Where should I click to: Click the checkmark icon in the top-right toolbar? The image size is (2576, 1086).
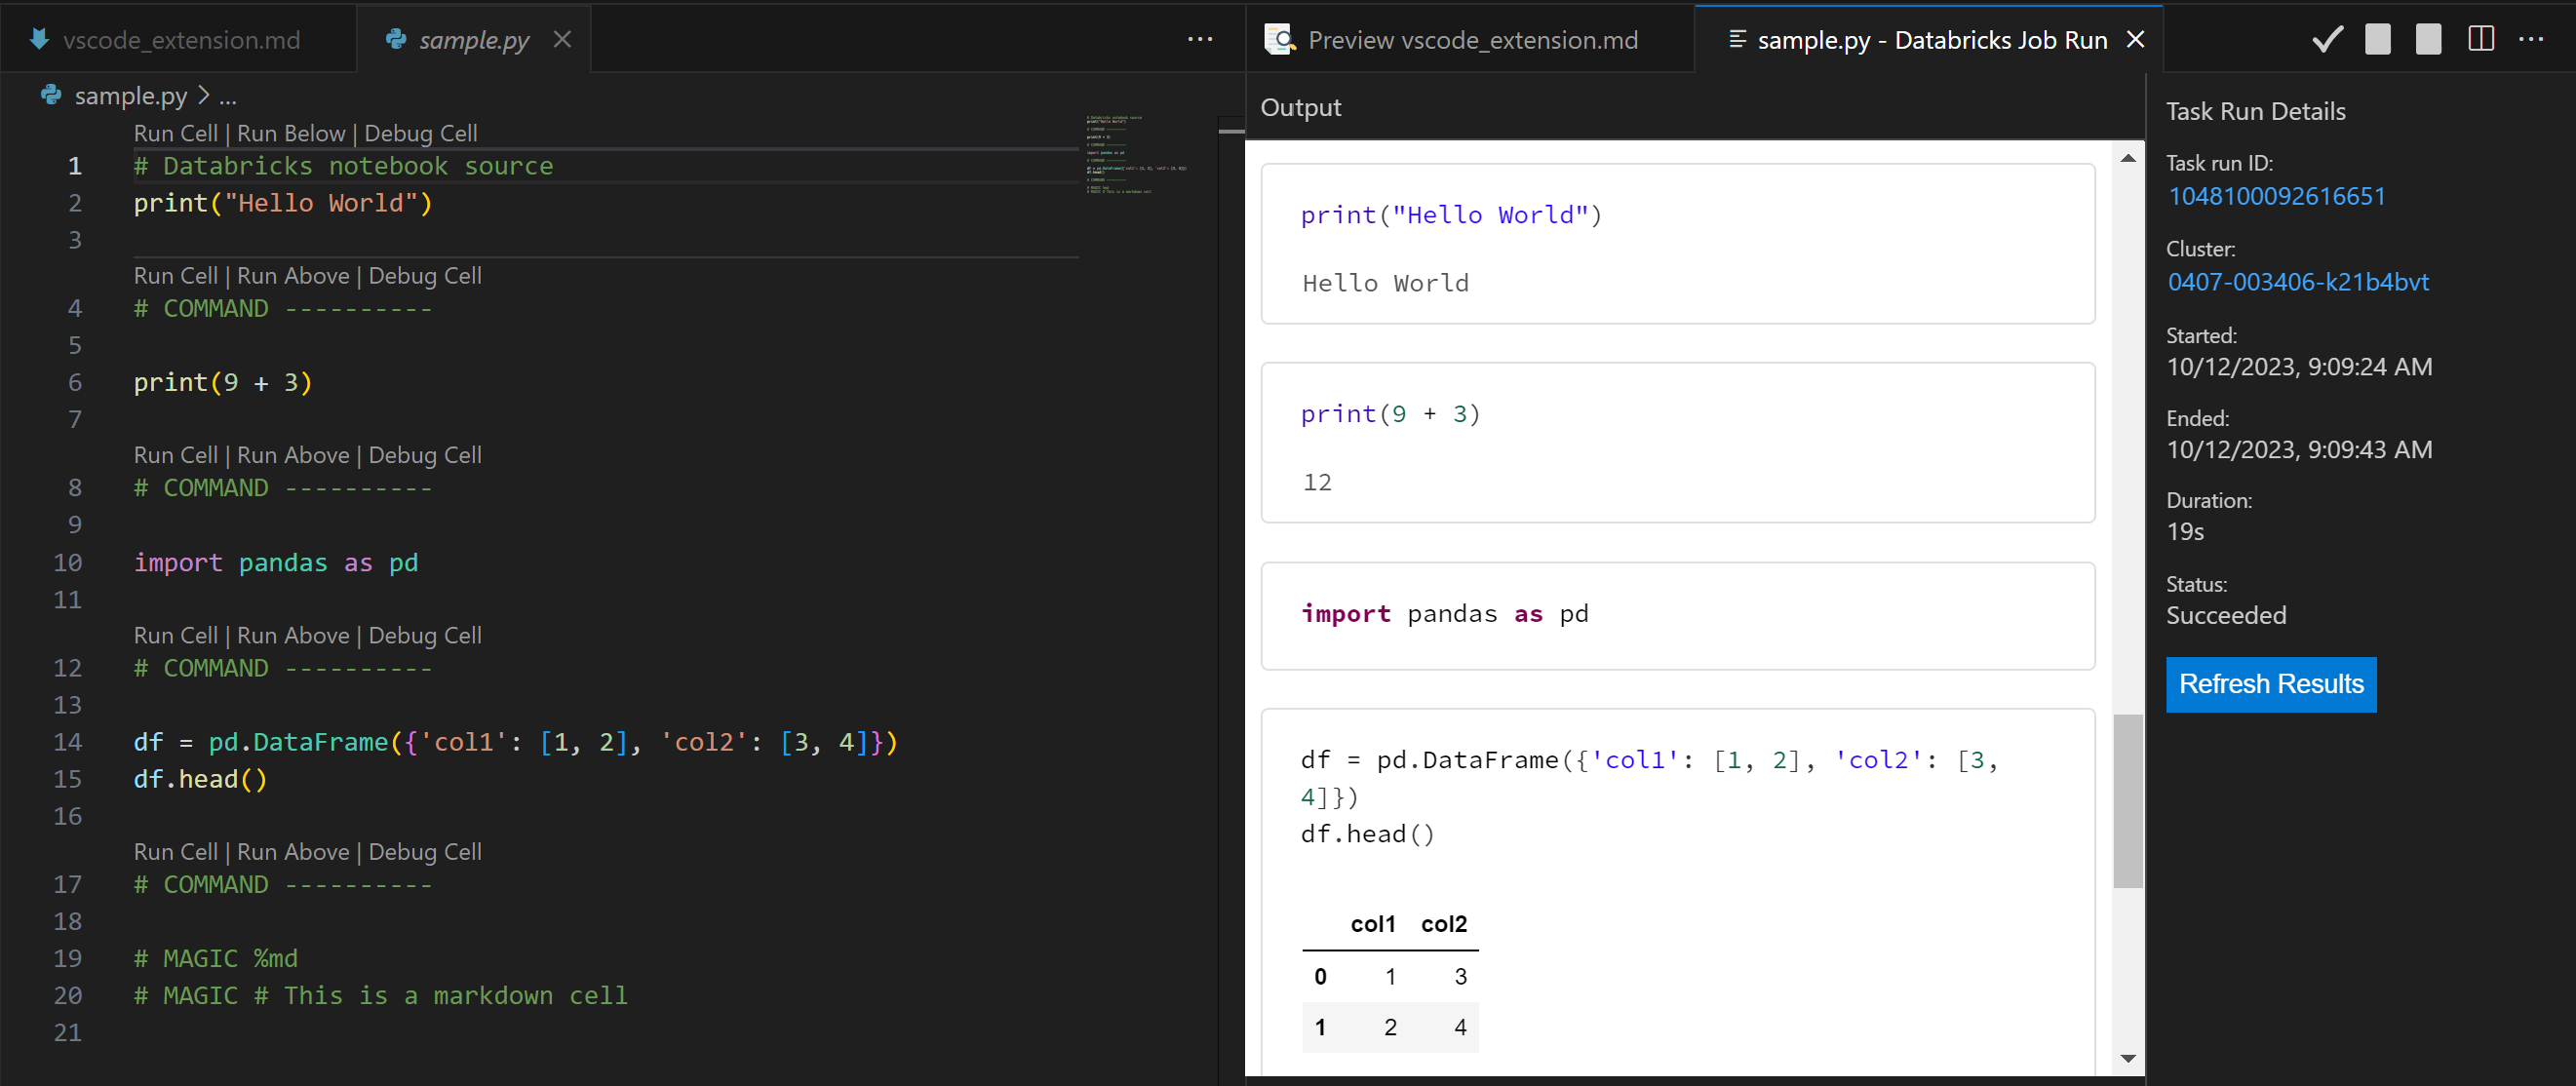pos(2327,39)
